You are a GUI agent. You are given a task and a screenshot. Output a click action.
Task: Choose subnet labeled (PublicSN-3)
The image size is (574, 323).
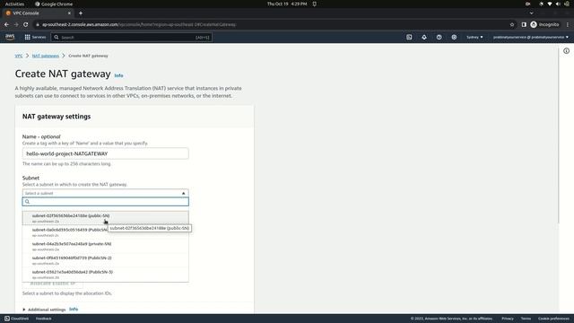click(106, 275)
